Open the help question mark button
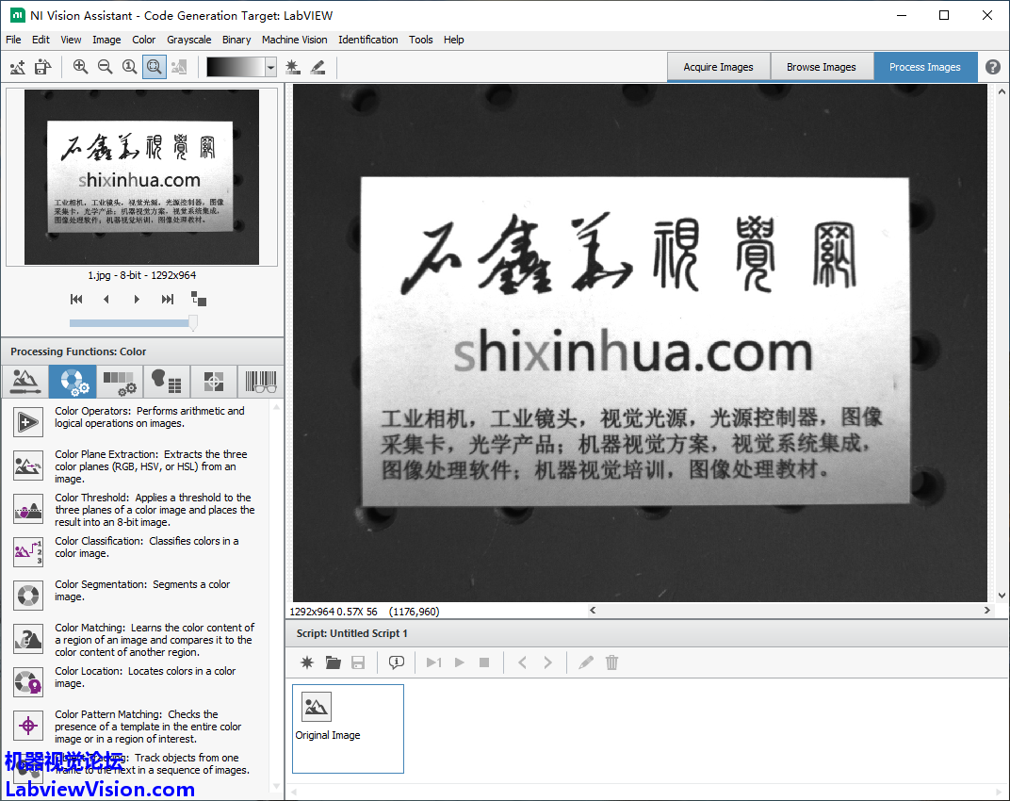 (x=993, y=67)
